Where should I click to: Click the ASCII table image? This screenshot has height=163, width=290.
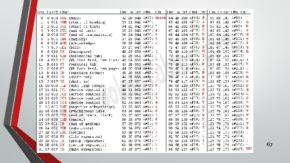[145, 81]
